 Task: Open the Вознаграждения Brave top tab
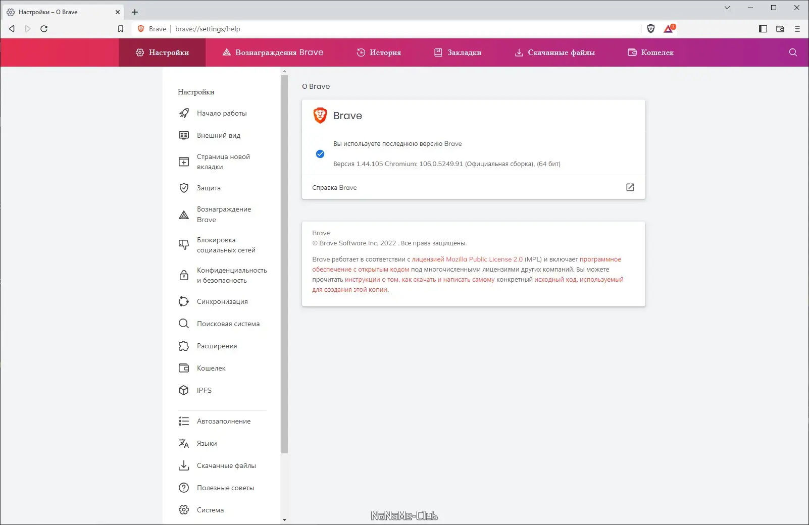coord(273,52)
